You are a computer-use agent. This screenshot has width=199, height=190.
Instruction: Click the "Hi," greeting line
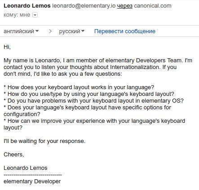7,47
